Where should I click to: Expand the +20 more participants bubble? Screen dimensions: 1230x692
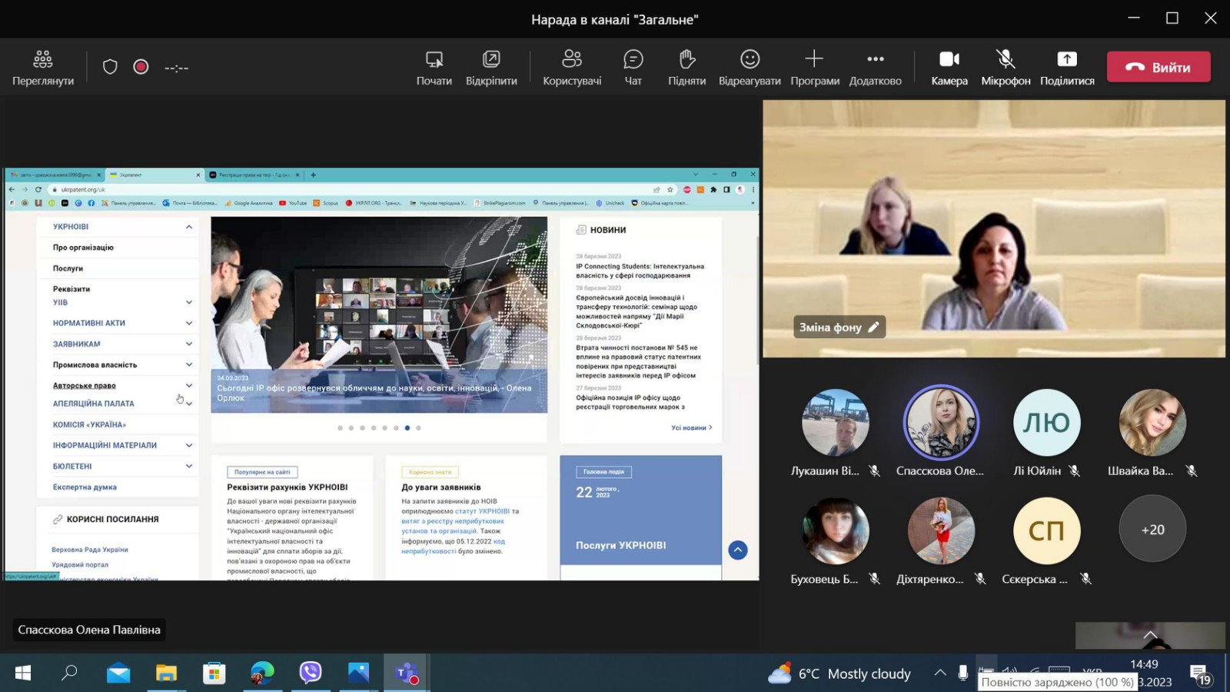tap(1152, 530)
